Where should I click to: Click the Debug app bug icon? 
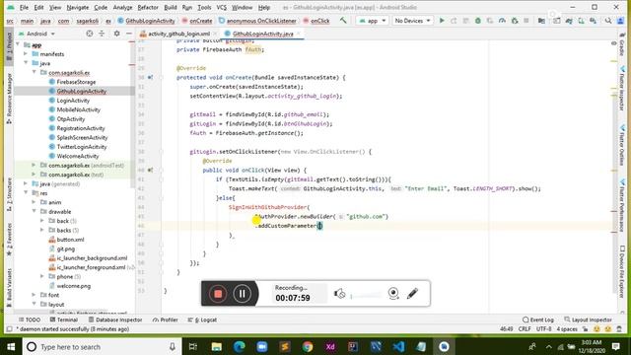477,21
